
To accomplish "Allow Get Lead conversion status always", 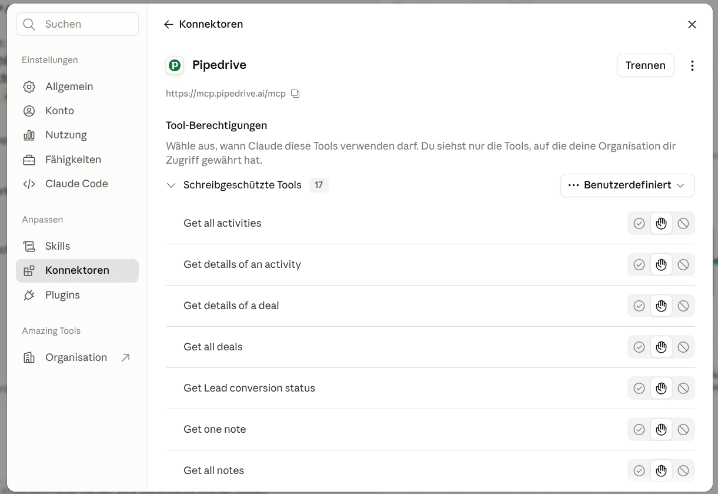I will coord(639,388).
